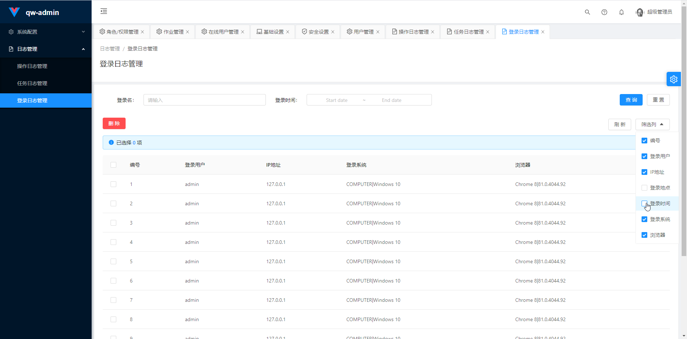687x339 pixels.
Task: Select the checkbox for row 4
Action: point(113,242)
